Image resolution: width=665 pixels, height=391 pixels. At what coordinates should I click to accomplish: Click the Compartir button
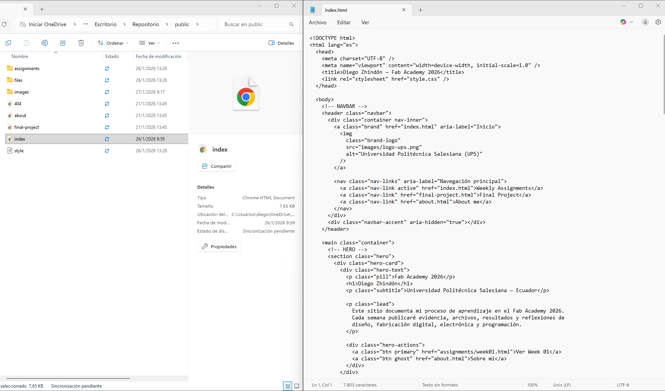coord(217,166)
